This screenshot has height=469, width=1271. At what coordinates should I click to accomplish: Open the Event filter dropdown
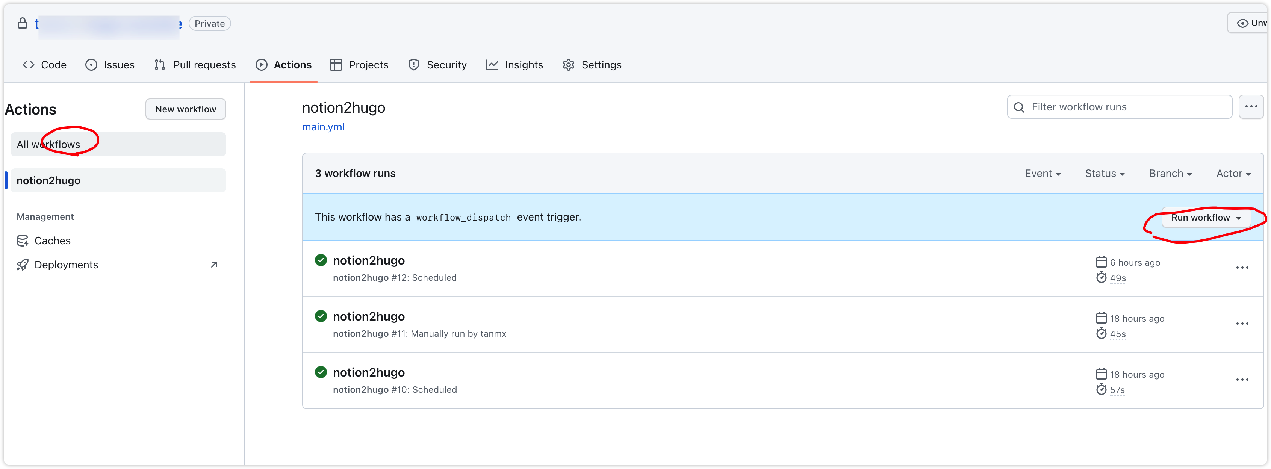click(x=1043, y=174)
